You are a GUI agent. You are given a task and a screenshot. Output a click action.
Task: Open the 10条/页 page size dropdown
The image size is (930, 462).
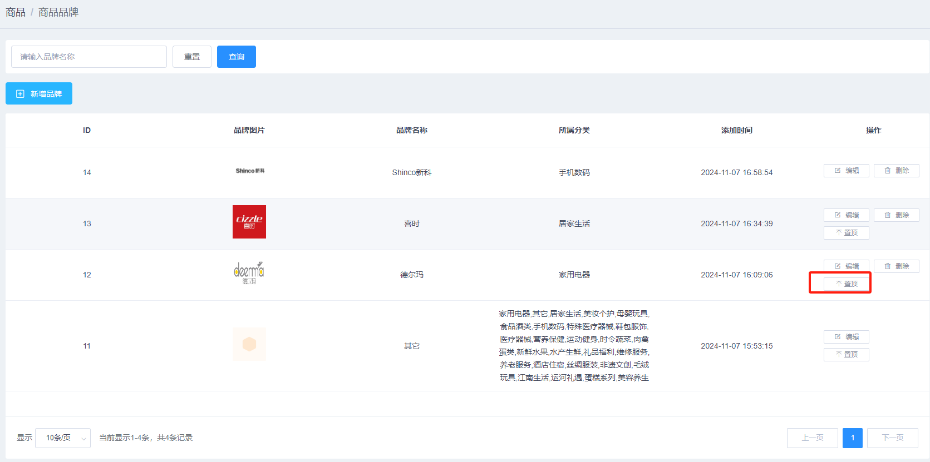click(63, 438)
